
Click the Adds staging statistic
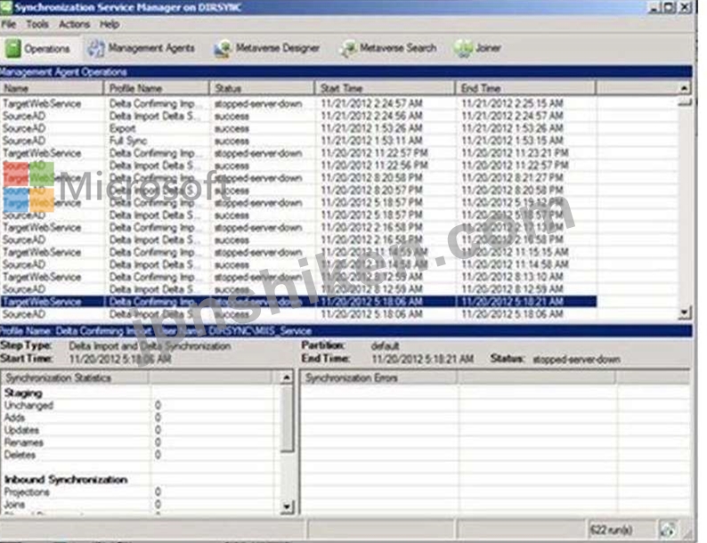(x=14, y=417)
